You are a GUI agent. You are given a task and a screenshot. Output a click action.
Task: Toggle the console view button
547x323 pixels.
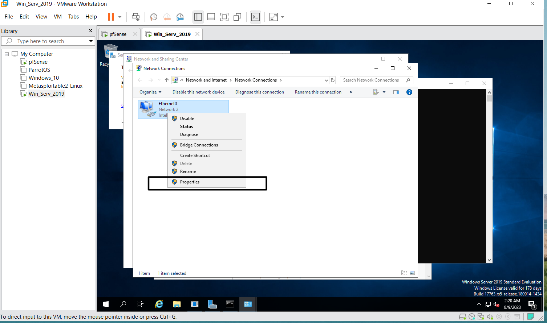pos(256,17)
